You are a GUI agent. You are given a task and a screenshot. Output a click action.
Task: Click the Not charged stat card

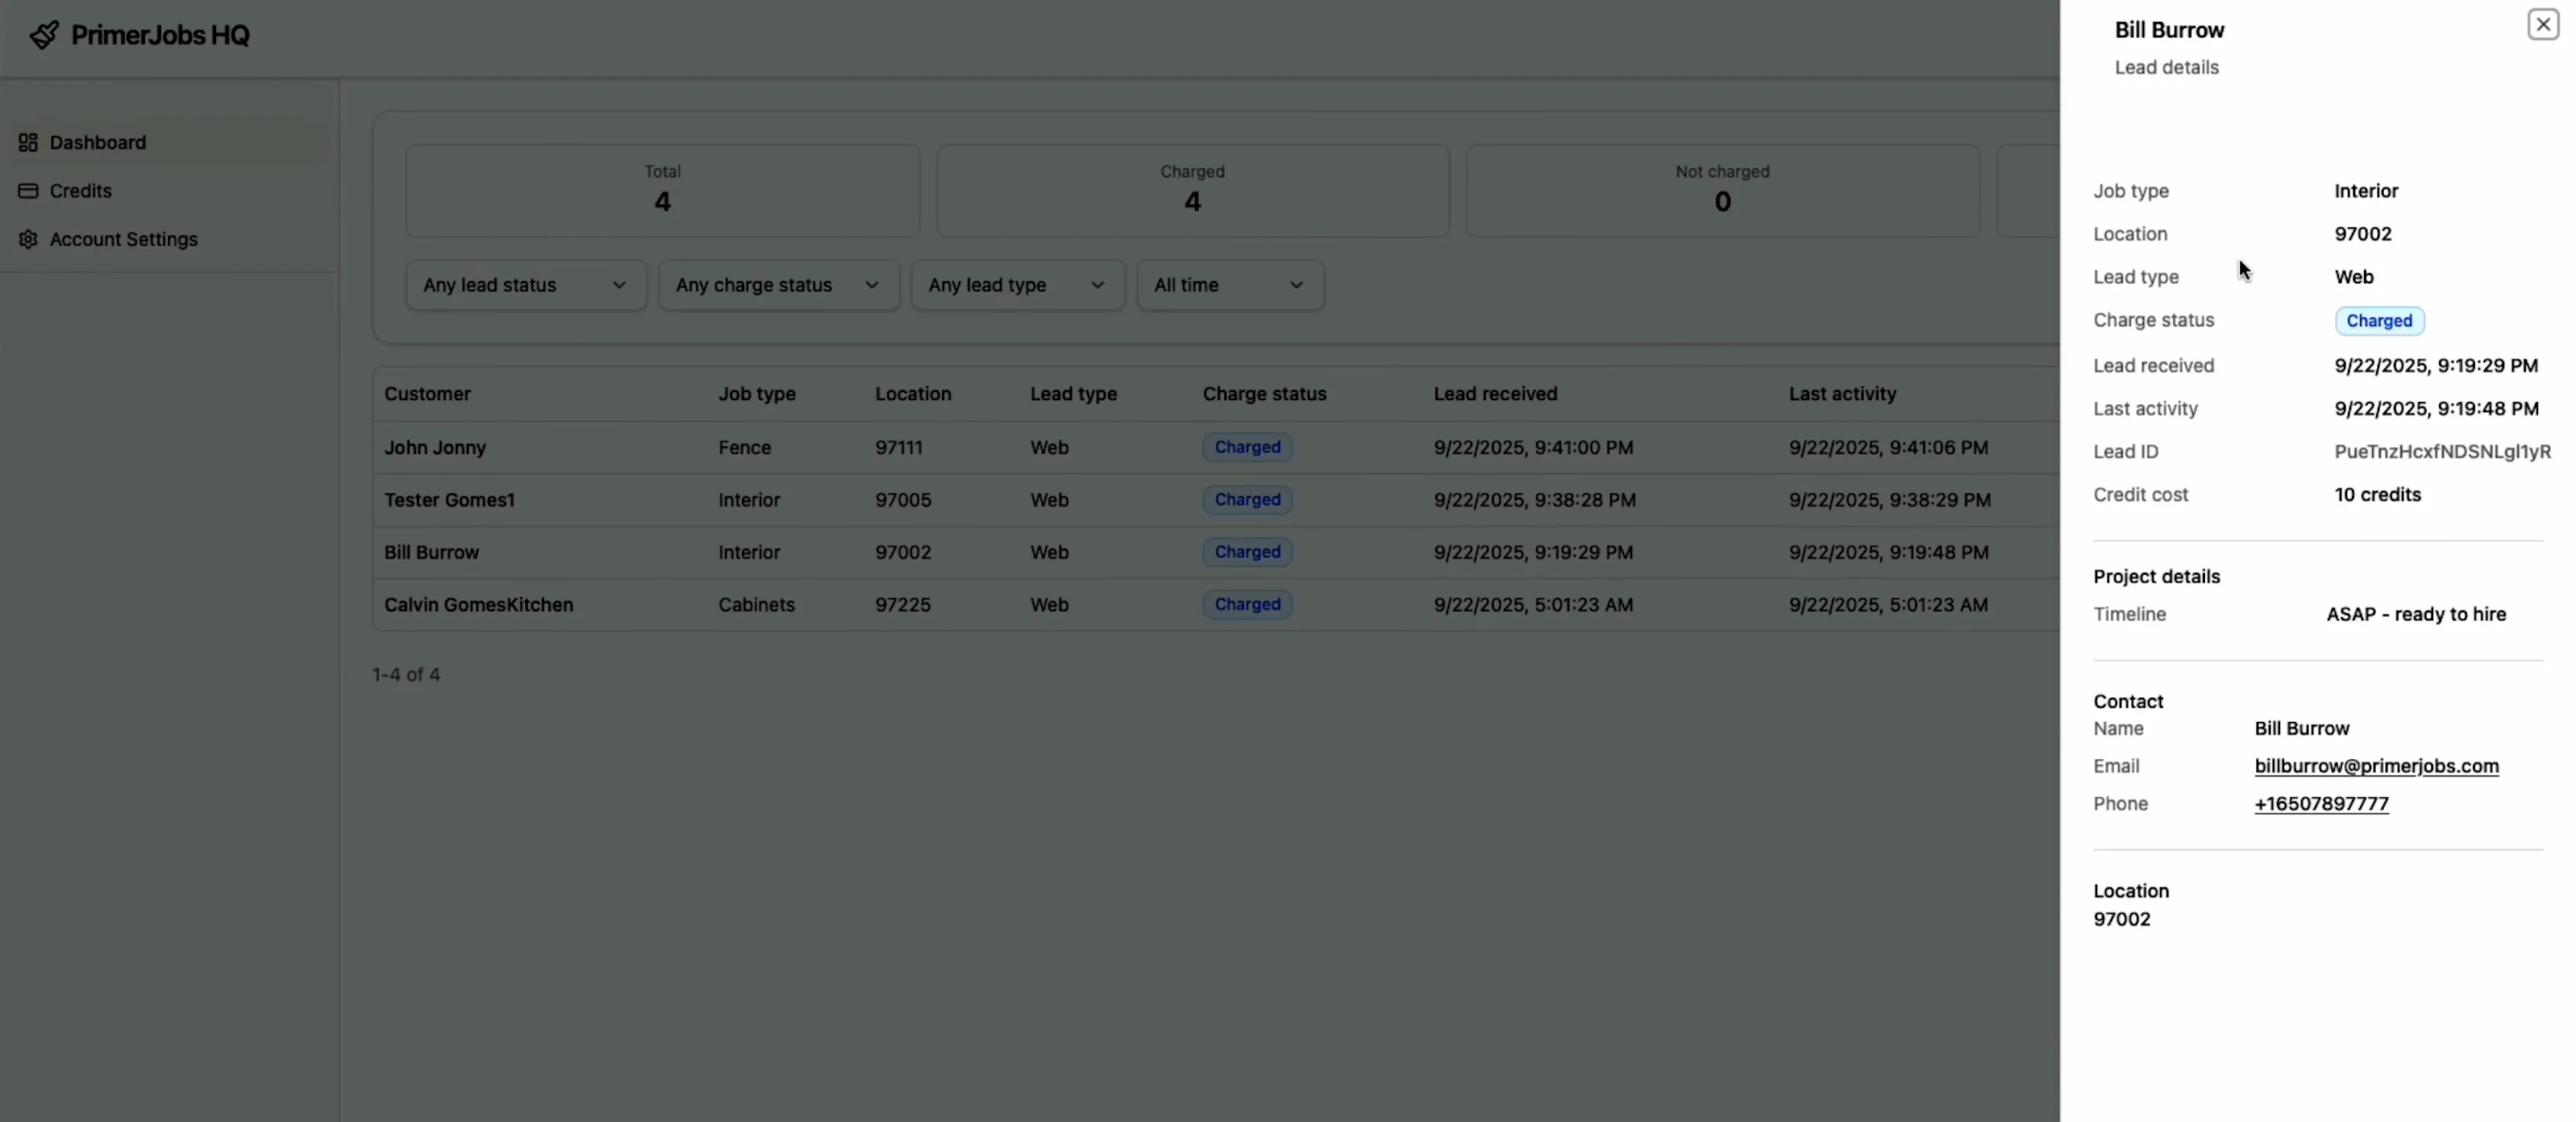click(x=1721, y=190)
